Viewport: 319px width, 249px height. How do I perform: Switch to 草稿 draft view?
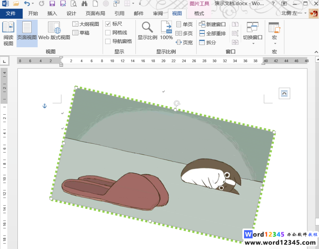pos(81,33)
